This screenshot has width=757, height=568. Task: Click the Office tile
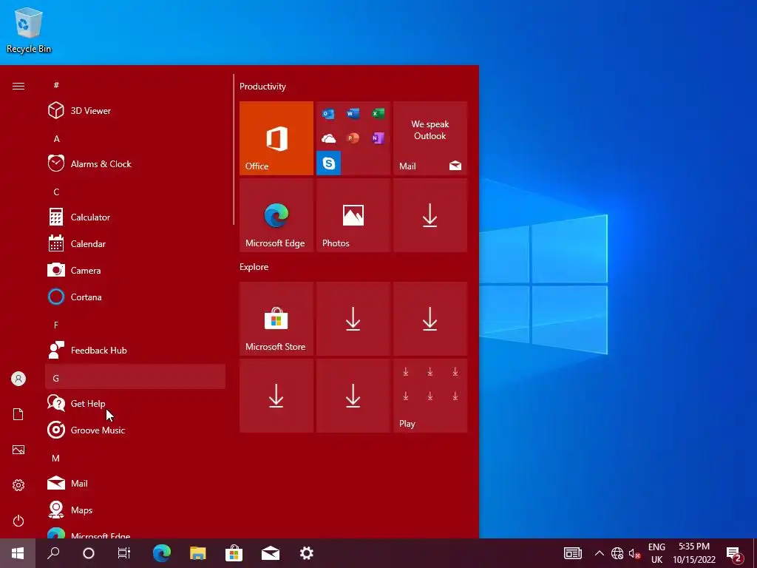(x=276, y=138)
